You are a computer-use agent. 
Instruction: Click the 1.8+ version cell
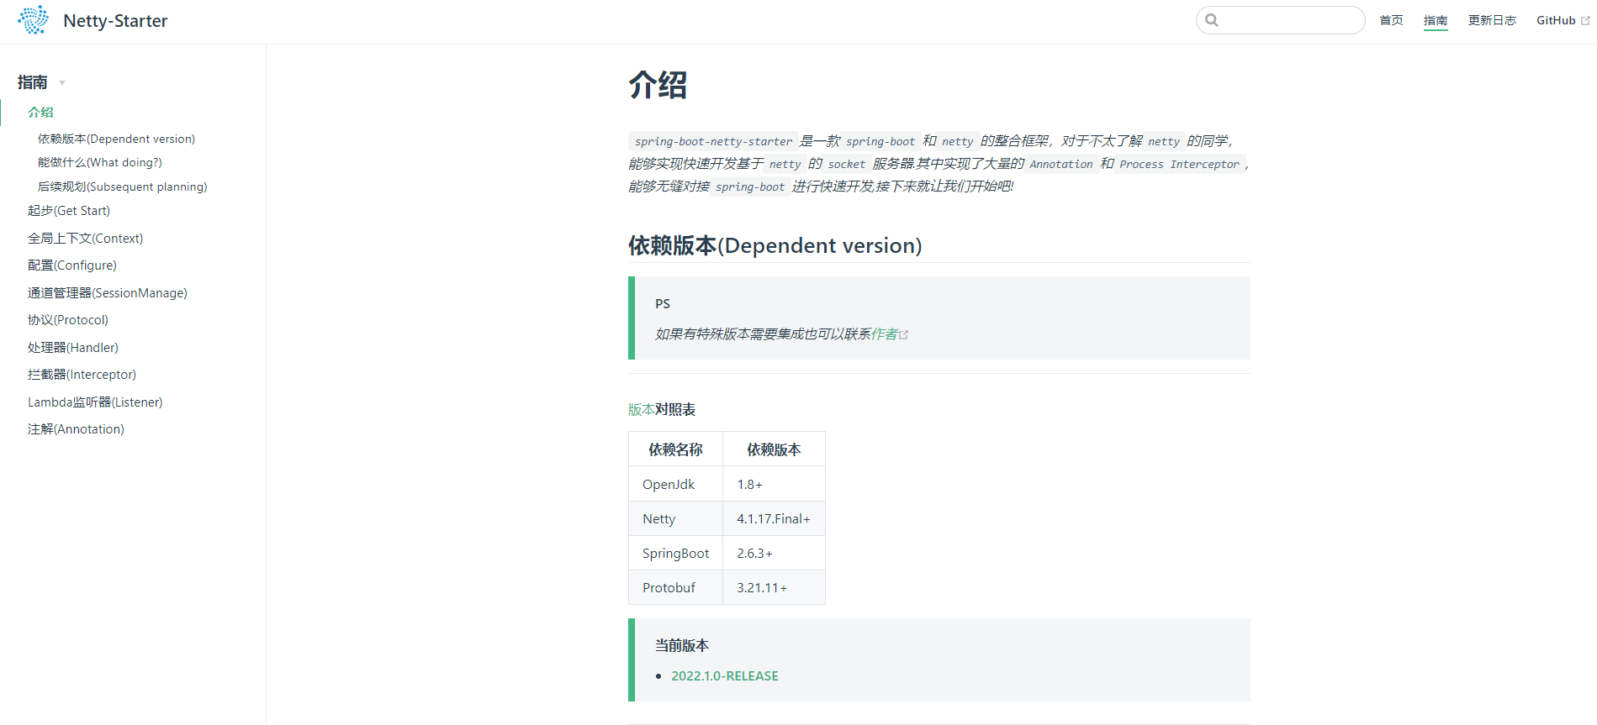pyautogui.click(x=774, y=485)
